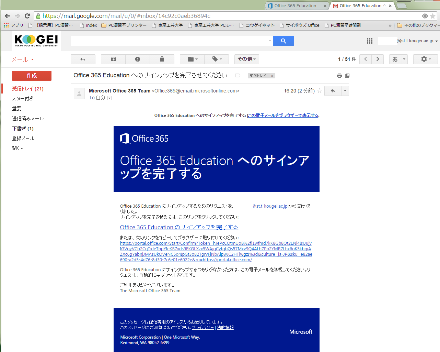Click back to inbox arrow button

[83, 59]
